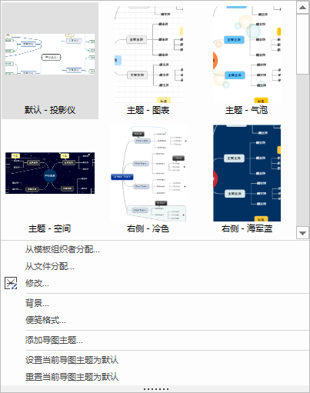Click the scrollbar track below the thumb
Image resolution: width=310 pixels, height=393 pixels.
[x=302, y=151]
